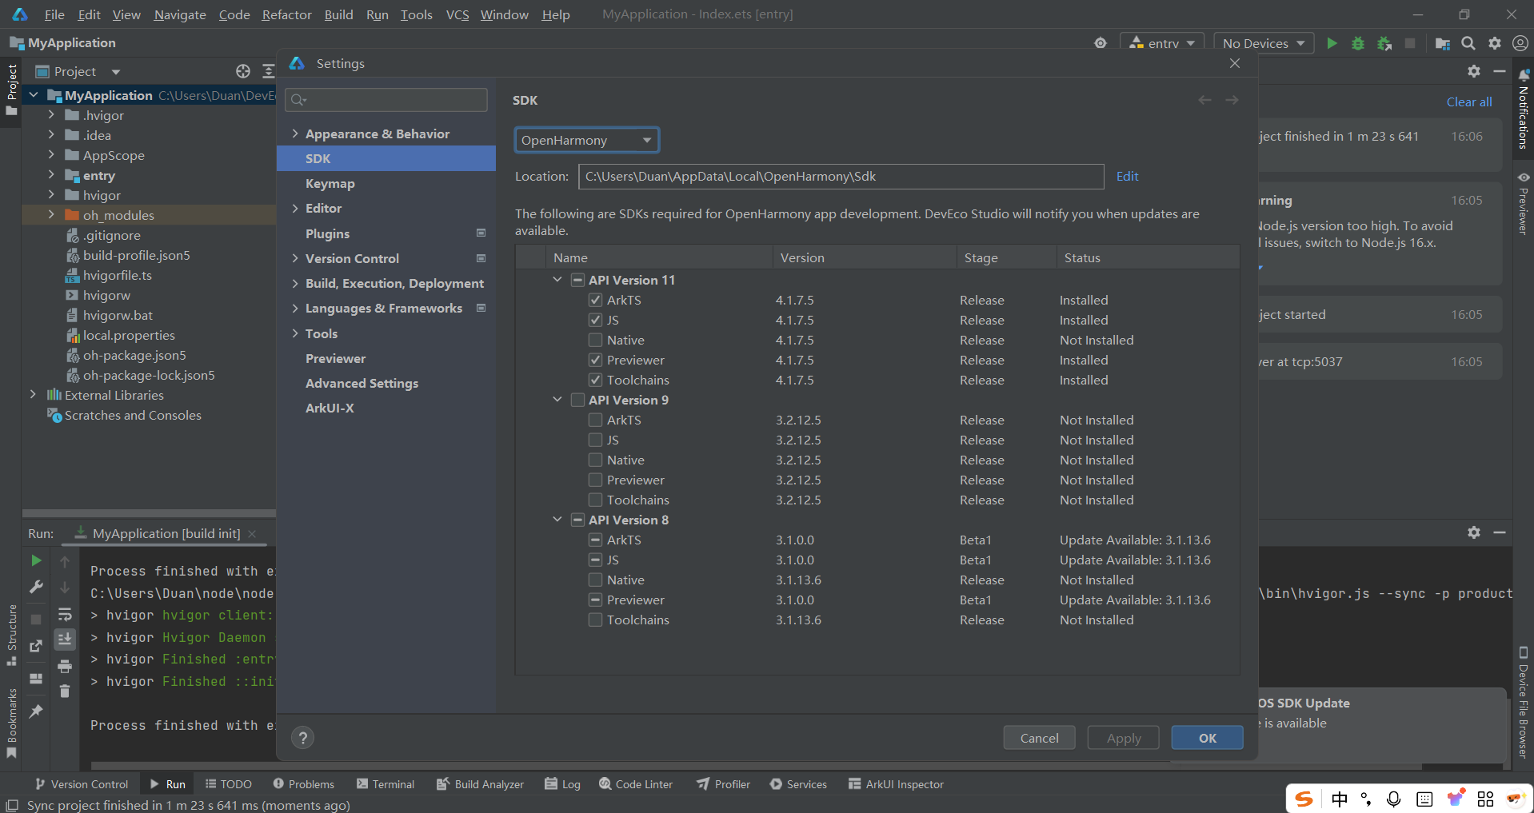The width and height of the screenshot is (1534, 813).
Task: Expand Appearance & Behavior settings section
Action: [x=295, y=134]
